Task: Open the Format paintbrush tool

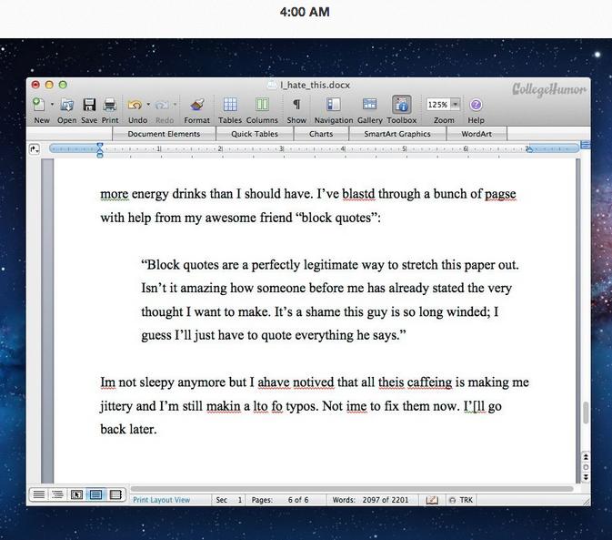Action: coord(196,106)
